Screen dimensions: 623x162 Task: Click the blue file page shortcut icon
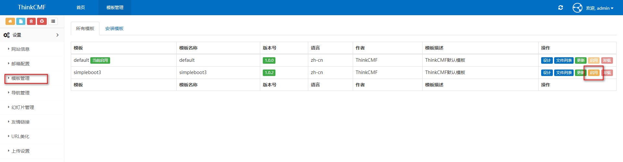pyautogui.click(x=21, y=21)
